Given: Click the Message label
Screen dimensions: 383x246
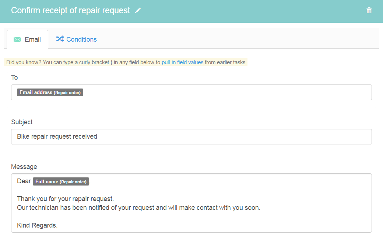Looking at the screenshot, I should tap(24, 167).
